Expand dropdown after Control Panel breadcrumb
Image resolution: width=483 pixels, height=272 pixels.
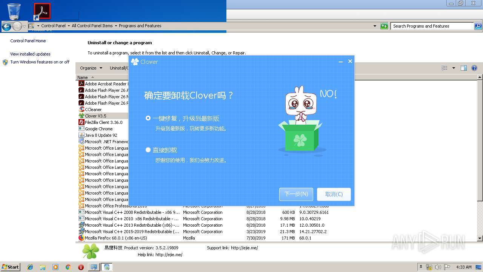click(69, 26)
